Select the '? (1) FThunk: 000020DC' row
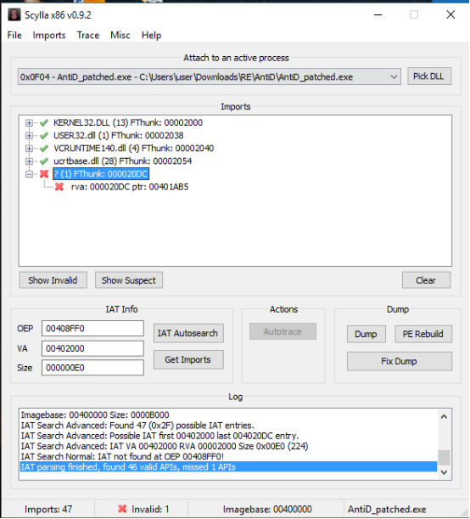The height and width of the screenshot is (519, 470). point(101,174)
